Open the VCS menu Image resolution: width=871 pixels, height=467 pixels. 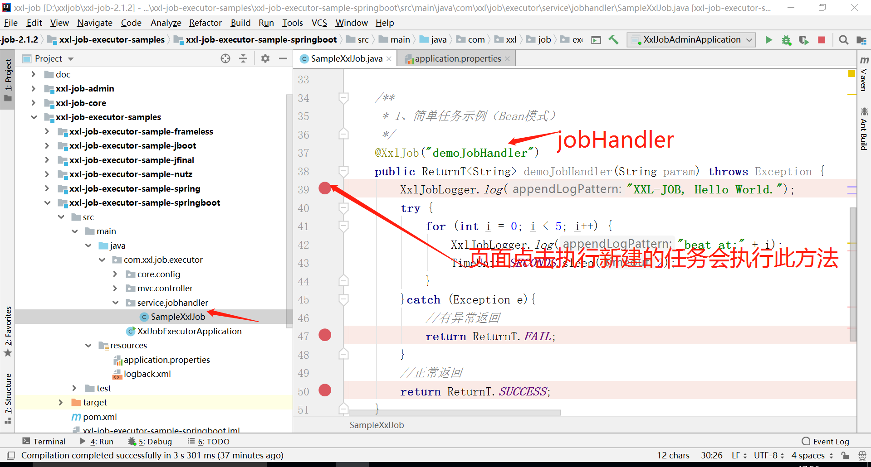(x=319, y=23)
